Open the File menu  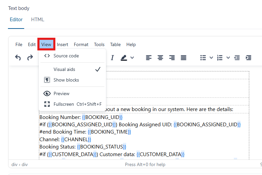[19, 44]
